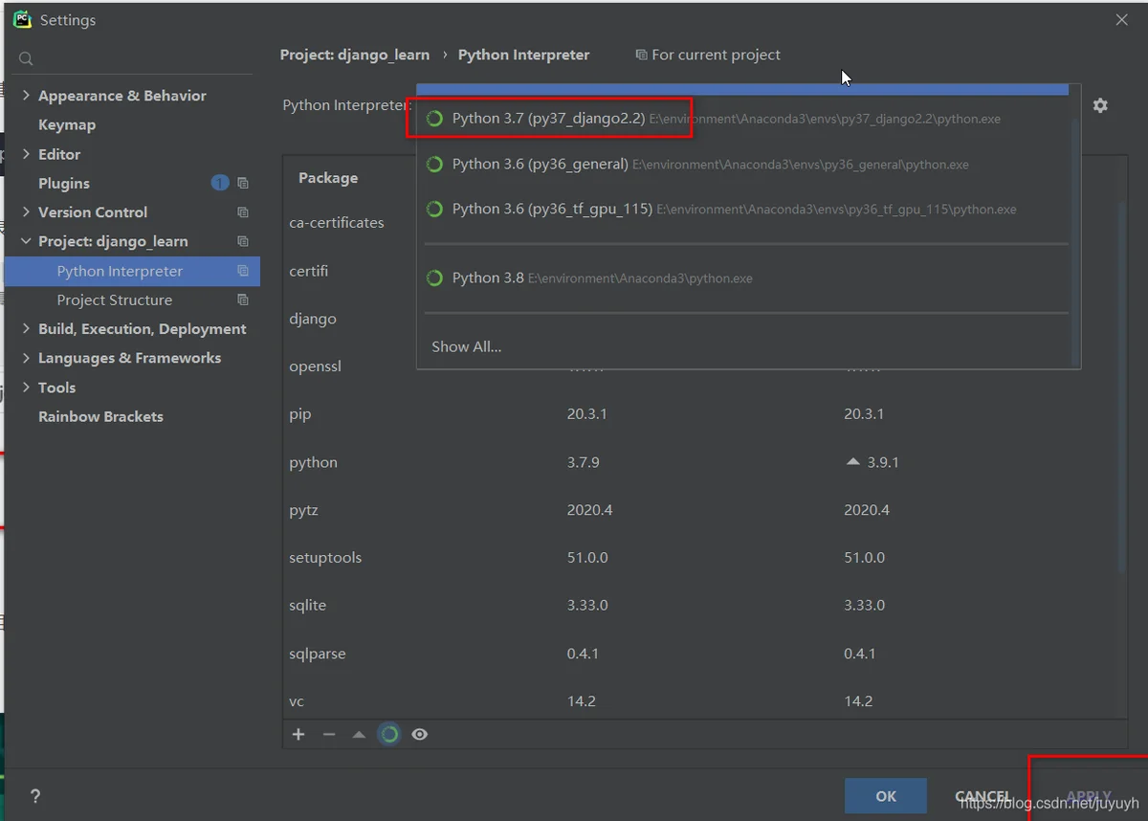Click the package table vertical scrollbar

[x=1123, y=388]
